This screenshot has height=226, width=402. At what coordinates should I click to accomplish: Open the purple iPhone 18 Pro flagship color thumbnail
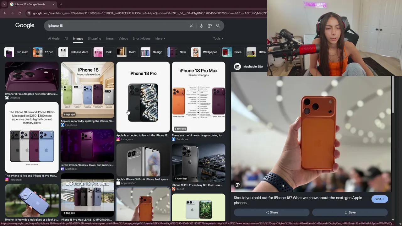click(32, 76)
